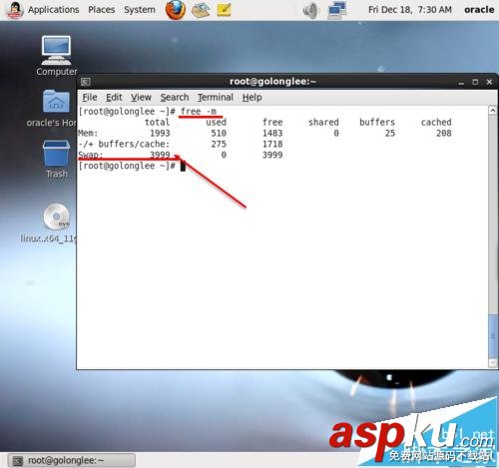This screenshot has width=499, height=468.
Task: Open the network connections icon
Action: pyautogui.click(x=337, y=10)
